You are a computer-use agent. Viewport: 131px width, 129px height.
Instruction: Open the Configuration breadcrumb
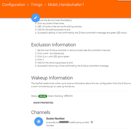pyautogui.click(x=14, y=5)
